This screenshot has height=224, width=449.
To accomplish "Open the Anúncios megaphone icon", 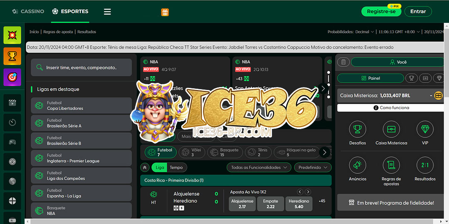I will click(x=358, y=165).
